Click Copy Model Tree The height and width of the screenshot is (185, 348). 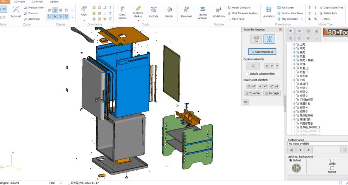point(331,8)
